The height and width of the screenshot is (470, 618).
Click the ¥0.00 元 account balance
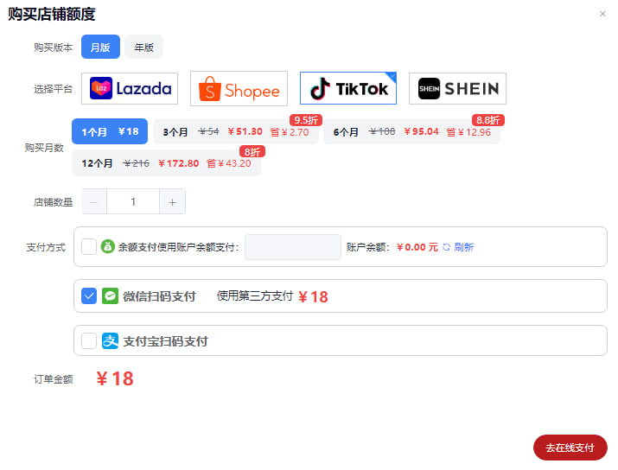coord(417,247)
